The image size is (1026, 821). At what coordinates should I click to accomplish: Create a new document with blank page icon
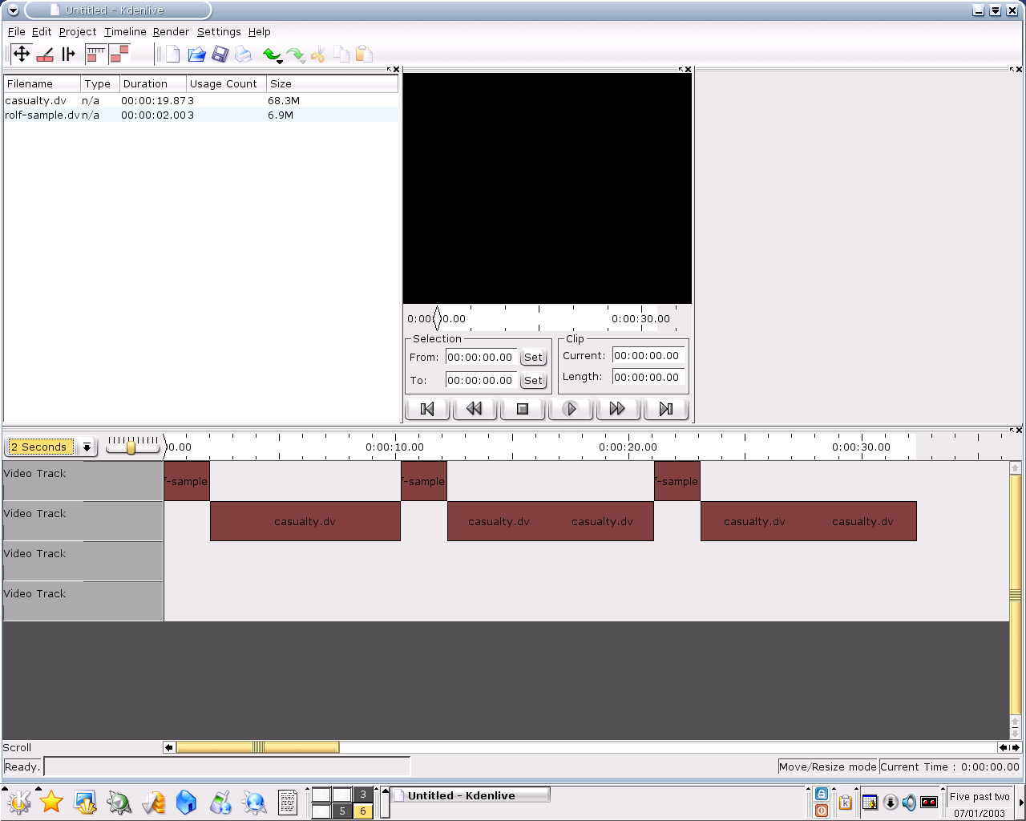click(x=172, y=54)
